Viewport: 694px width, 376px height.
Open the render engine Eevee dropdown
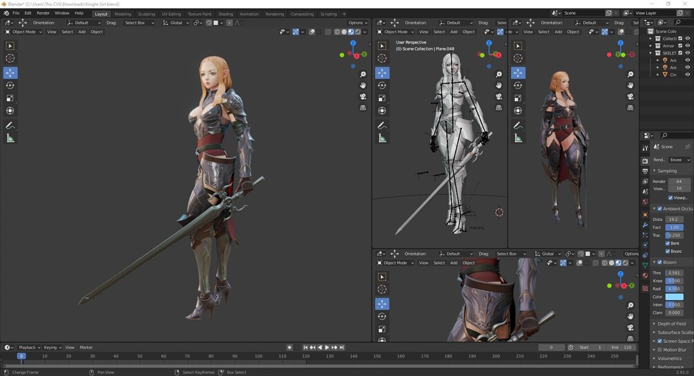coord(678,160)
